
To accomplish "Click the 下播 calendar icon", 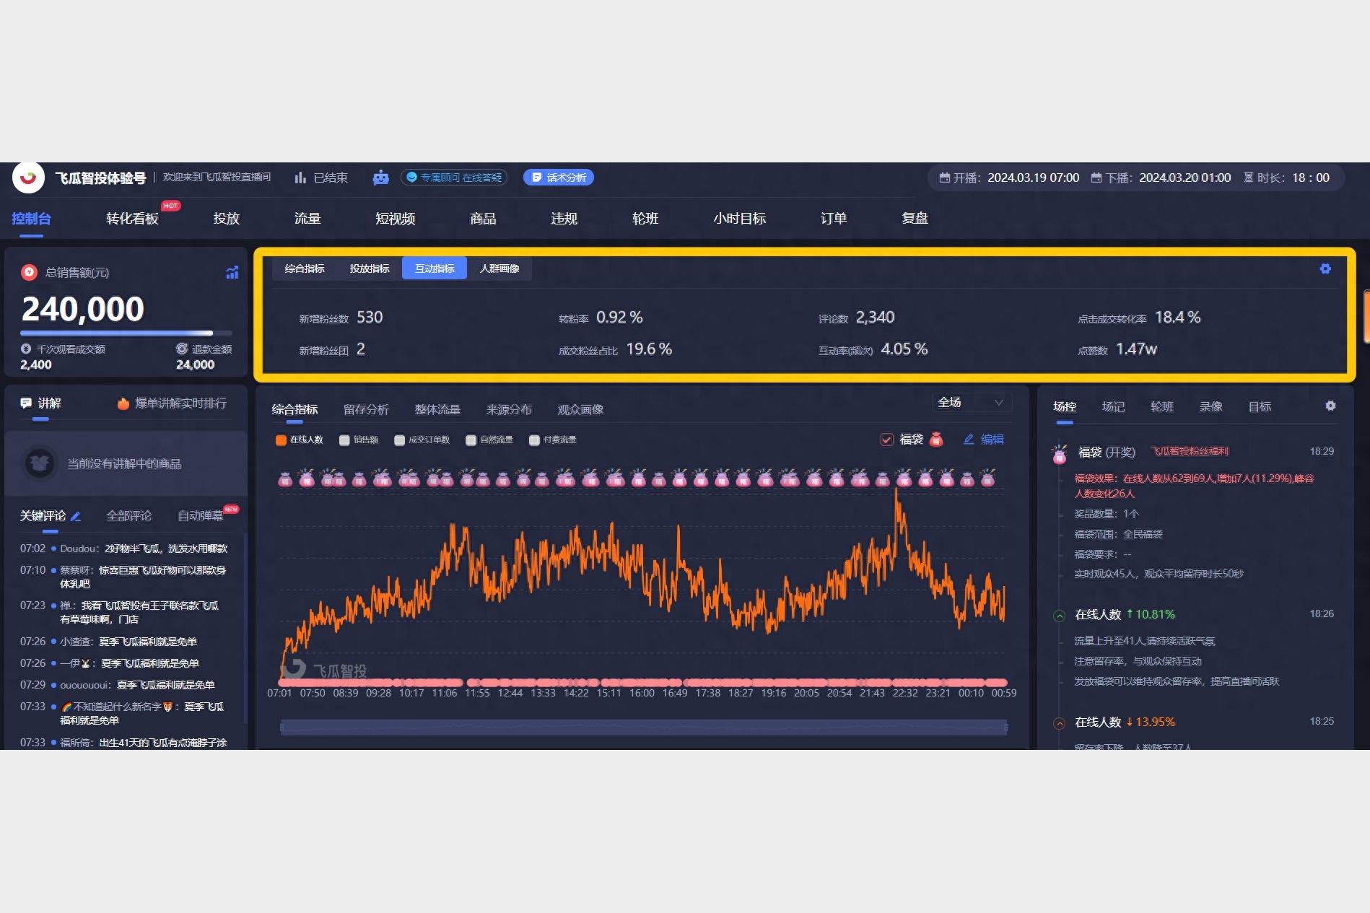I will pos(1096,178).
